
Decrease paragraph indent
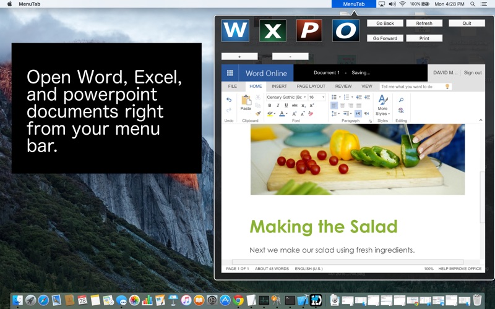pyautogui.click(x=359, y=97)
